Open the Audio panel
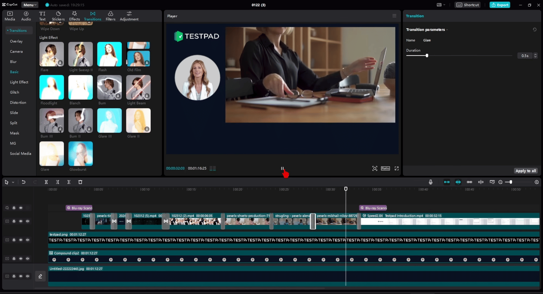This screenshot has height=294, width=543. [26, 16]
